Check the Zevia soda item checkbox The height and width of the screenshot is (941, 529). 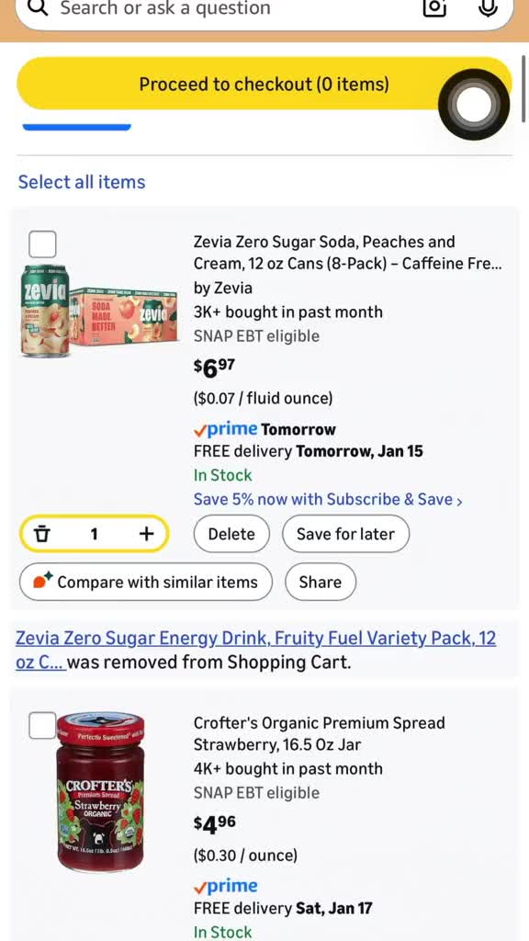[x=42, y=244]
